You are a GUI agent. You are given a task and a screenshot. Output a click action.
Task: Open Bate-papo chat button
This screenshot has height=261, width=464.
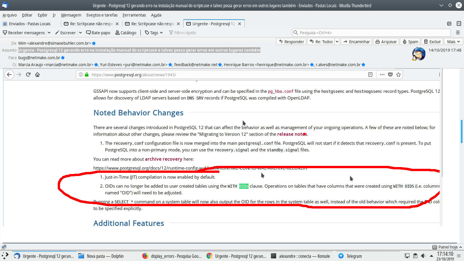click(x=98, y=33)
